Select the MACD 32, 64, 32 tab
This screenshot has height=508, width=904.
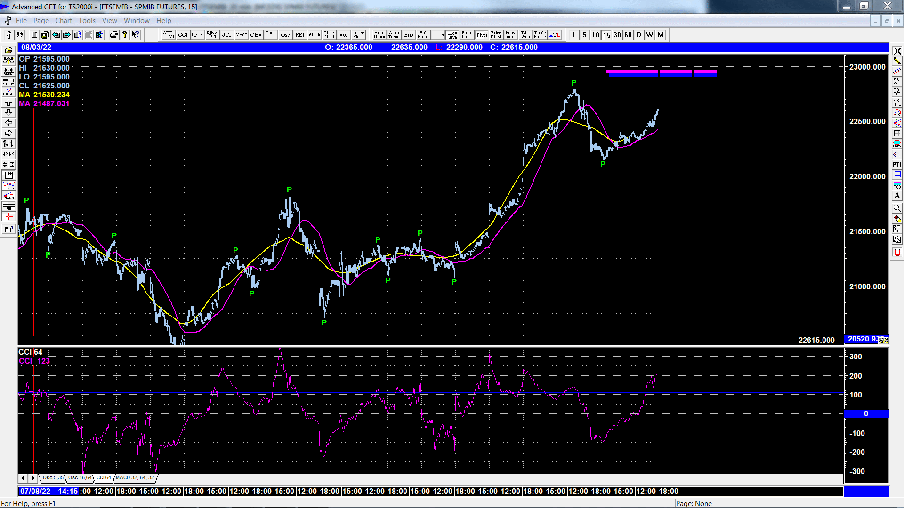click(x=135, y=478)
